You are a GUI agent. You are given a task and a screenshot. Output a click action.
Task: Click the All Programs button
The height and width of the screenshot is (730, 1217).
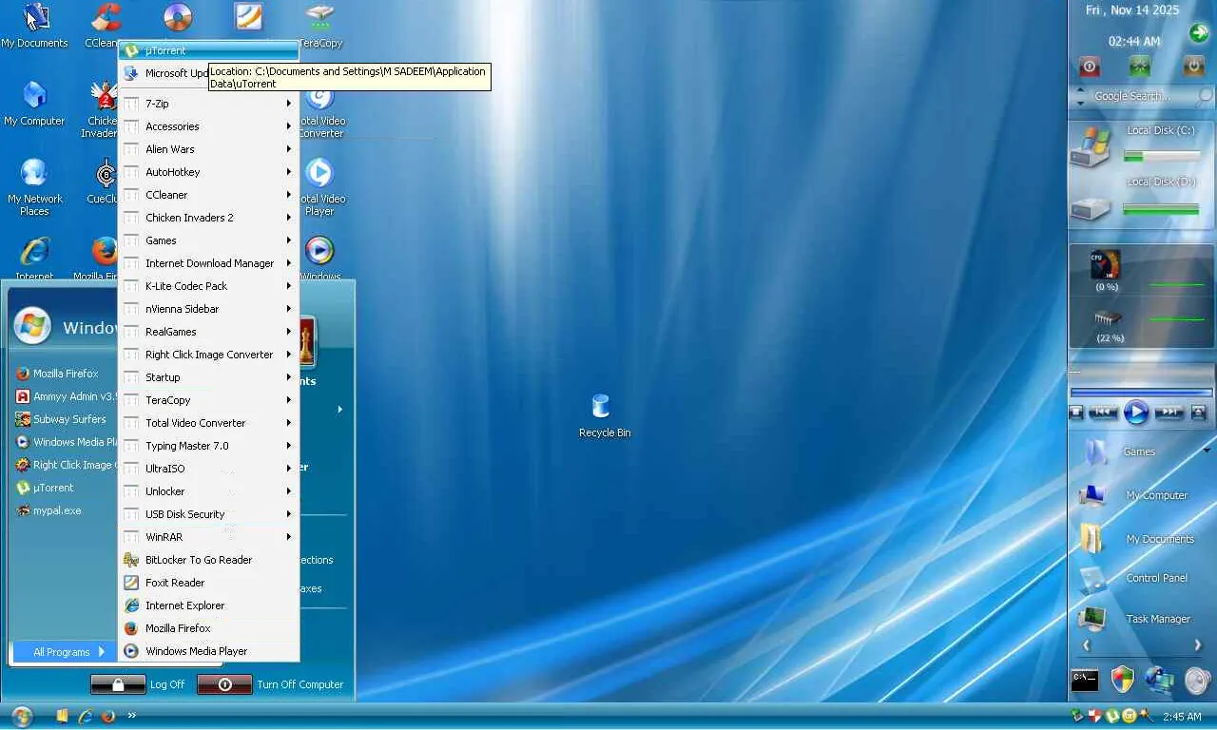click(x=64, y=652)
